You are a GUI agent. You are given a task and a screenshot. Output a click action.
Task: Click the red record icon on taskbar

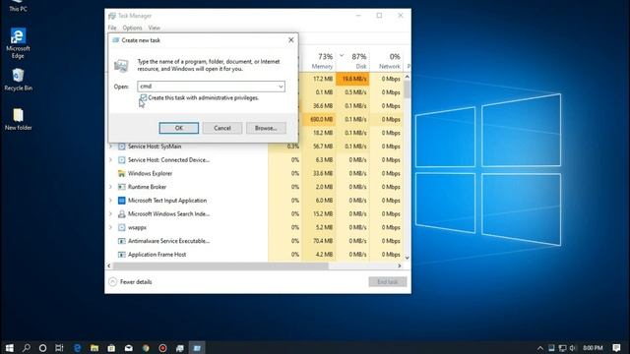(x=162, y=348)
